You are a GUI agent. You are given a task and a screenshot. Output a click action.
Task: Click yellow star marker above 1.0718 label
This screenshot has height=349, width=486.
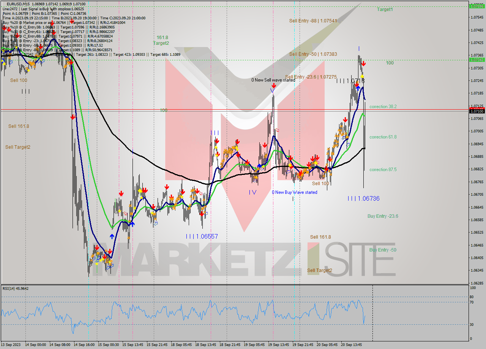pyautogui.click(x=362, y=77)
